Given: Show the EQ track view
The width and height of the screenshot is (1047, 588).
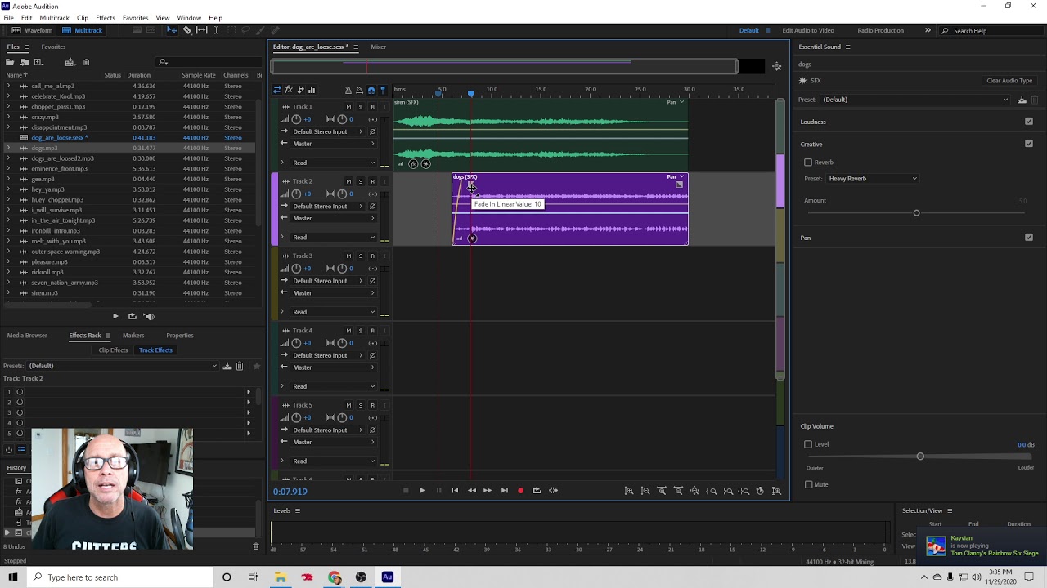Looking at the screenshot, I should pyautogui.click(x=312, y=90).
